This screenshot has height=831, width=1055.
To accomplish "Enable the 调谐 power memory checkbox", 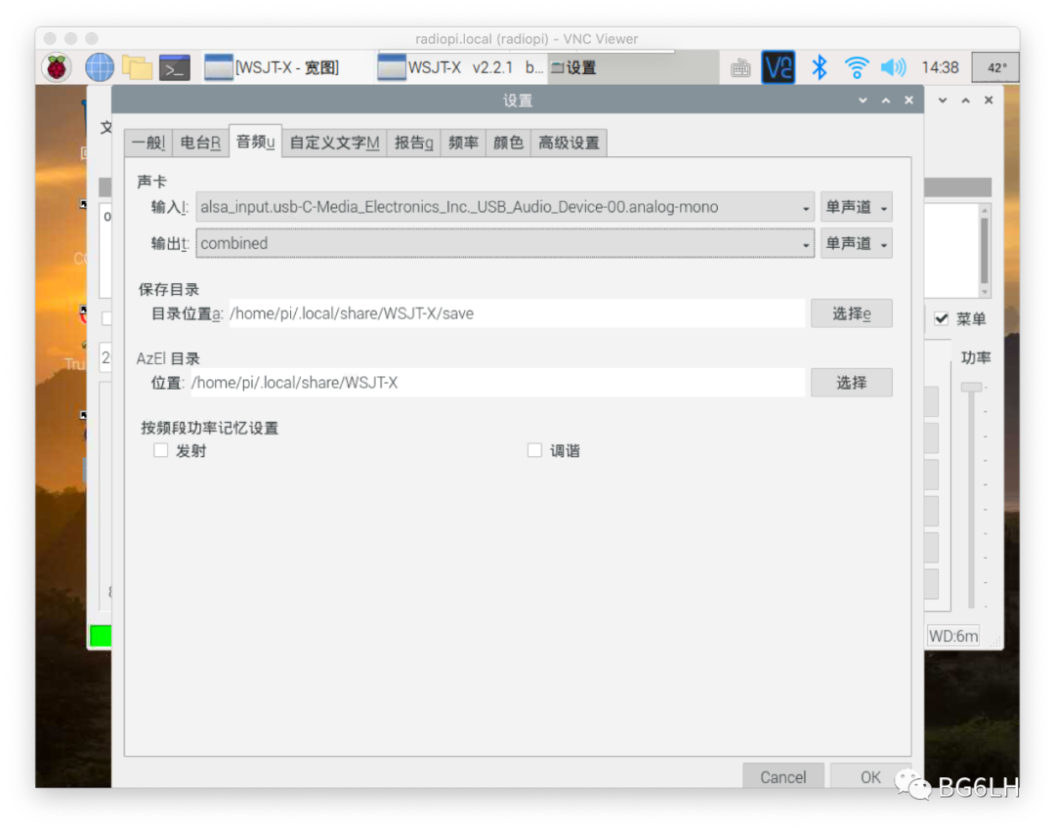I will (x=534, y=450).
